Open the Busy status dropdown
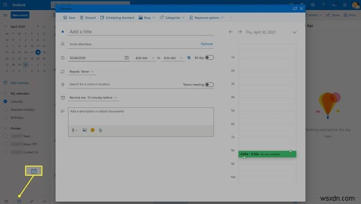Image resolution: width=361 pixels, height=204 pixels. (147, 18)
